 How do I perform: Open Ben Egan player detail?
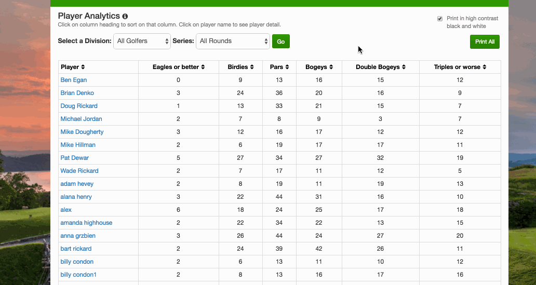[x=74, y=80]
